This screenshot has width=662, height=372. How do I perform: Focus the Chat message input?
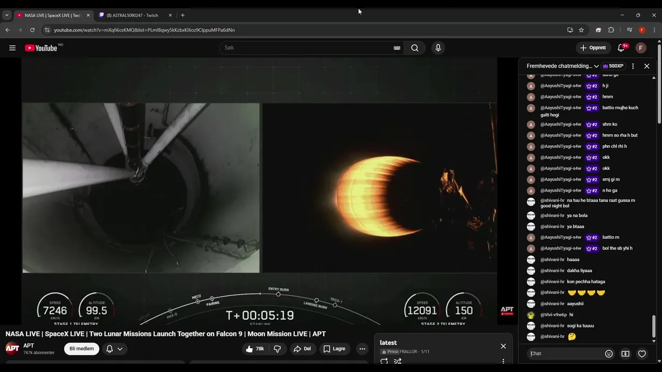coord(565,354)
